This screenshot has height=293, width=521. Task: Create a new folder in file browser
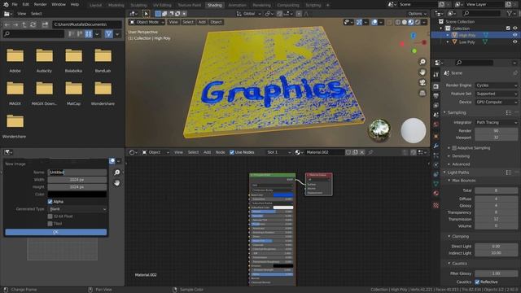point(45,24)
